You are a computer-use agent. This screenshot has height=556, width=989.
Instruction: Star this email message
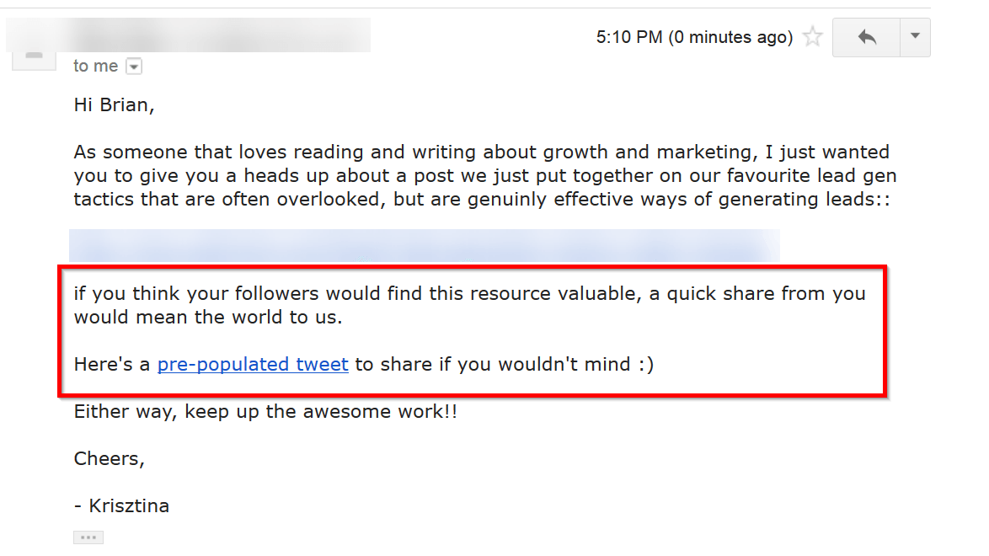click(812, 36)
